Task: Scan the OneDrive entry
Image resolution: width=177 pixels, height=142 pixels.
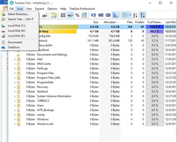Action: [x=20, y=47]
